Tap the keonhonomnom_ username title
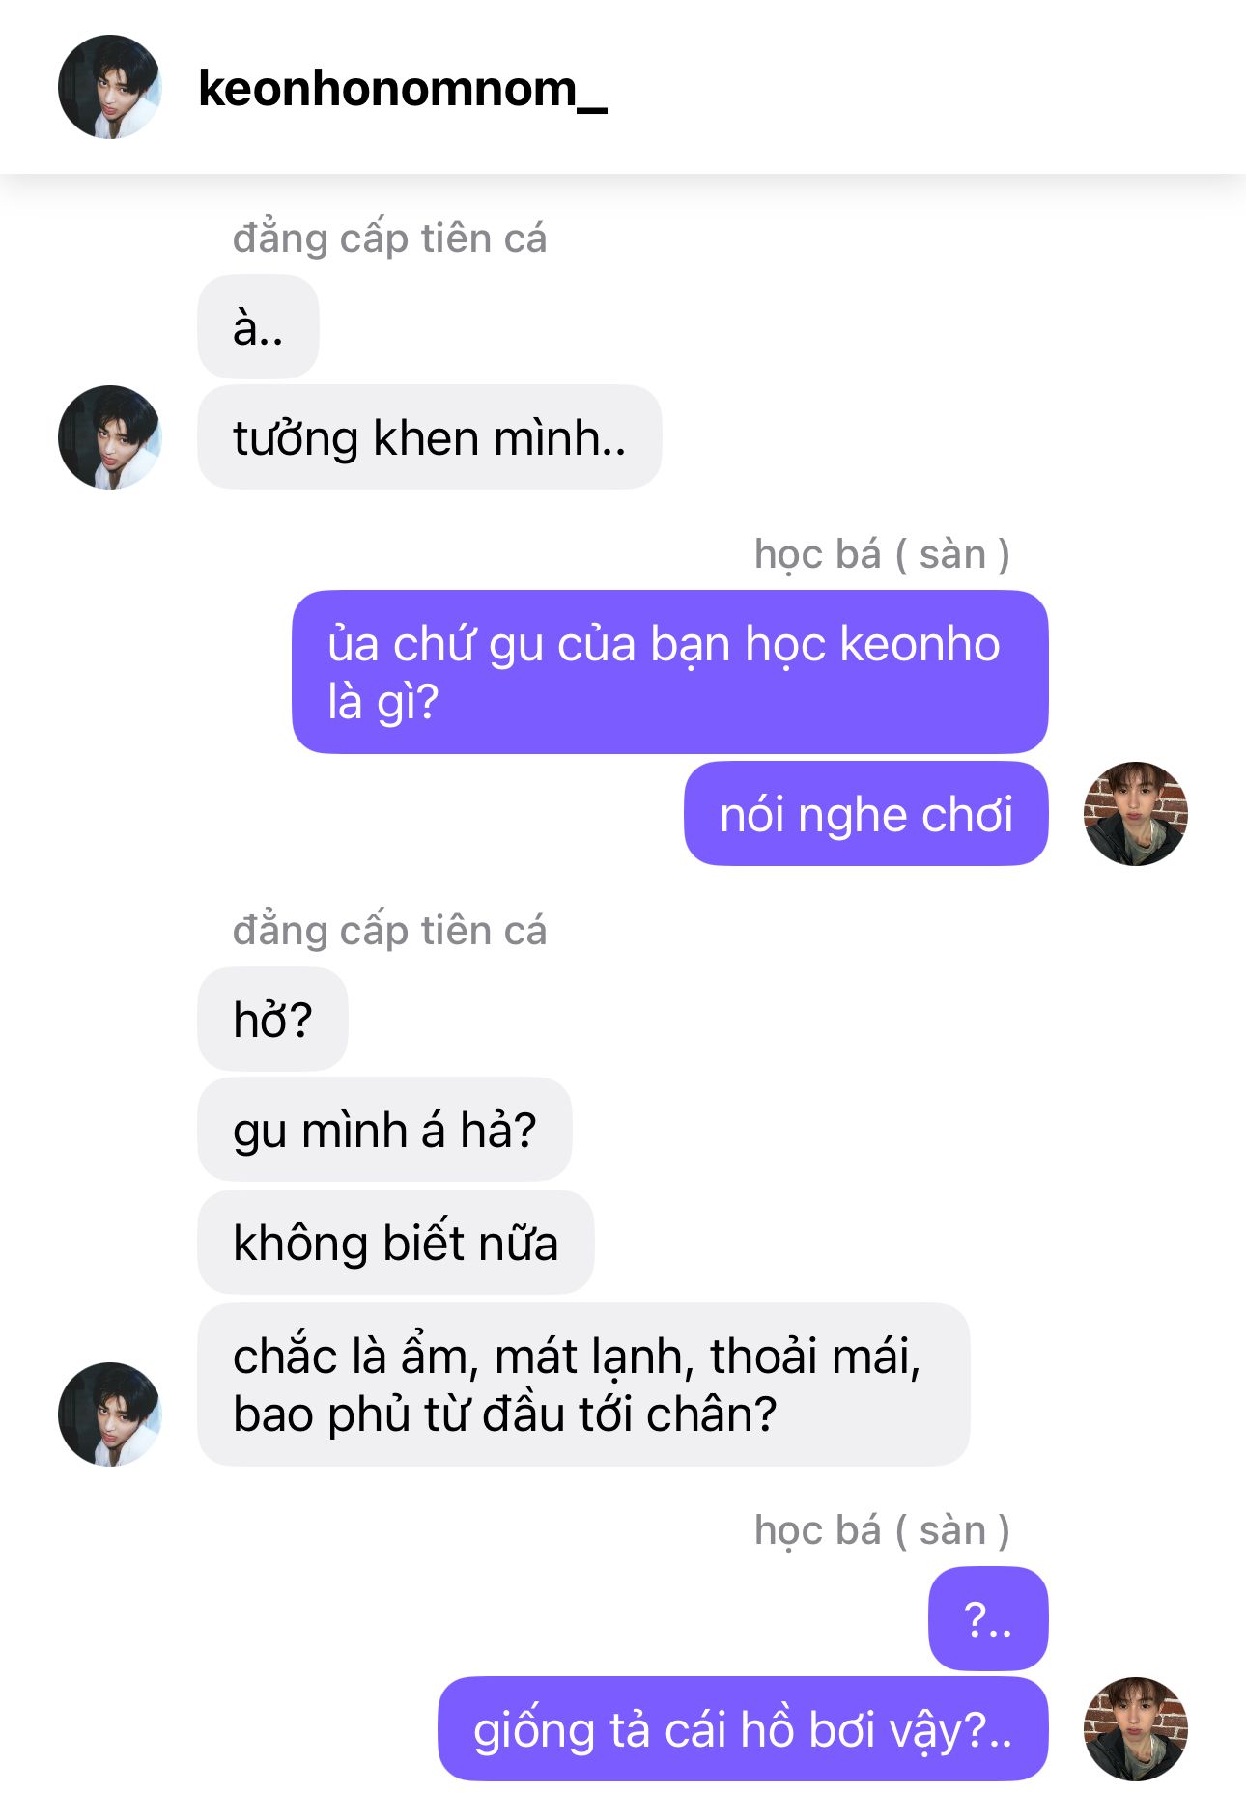The image size is (1246, 1820). 402,89
